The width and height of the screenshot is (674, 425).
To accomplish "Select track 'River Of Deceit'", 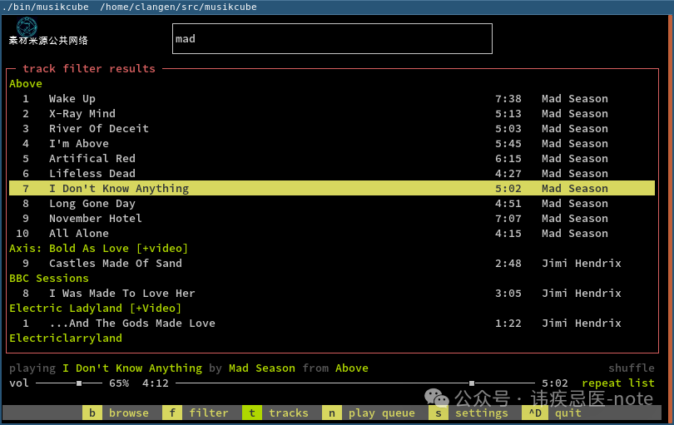I will pos(332,129).
